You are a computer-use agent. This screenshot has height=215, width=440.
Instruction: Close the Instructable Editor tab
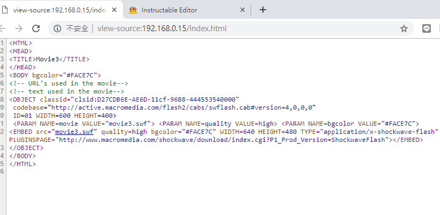pos(243,10)
